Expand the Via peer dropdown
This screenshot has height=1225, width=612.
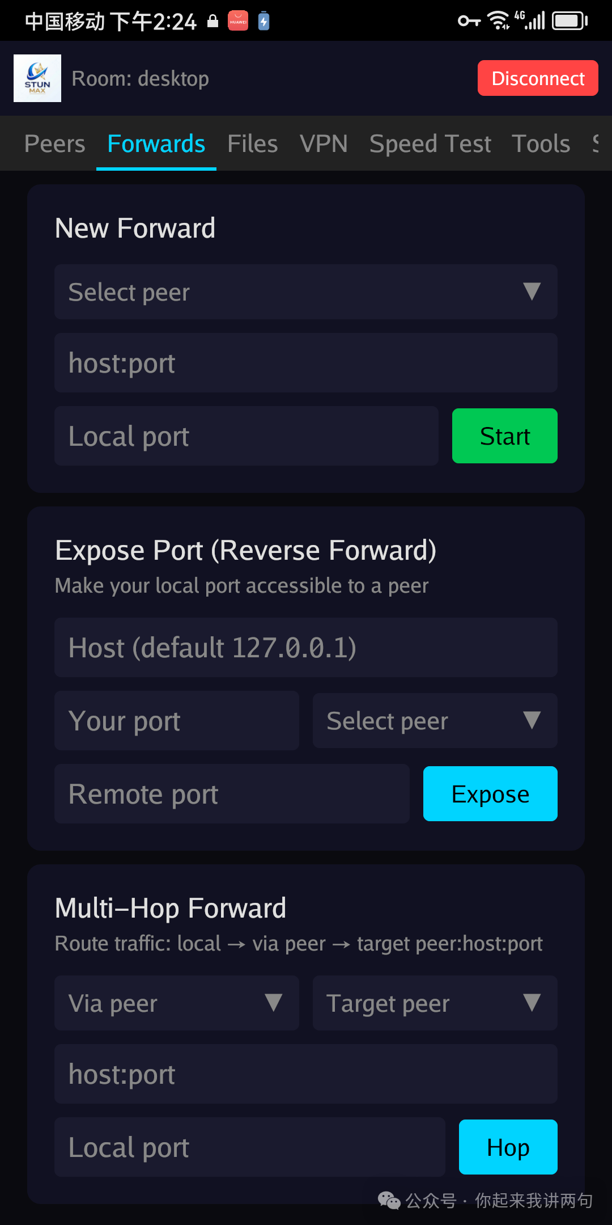point(176,1003)
